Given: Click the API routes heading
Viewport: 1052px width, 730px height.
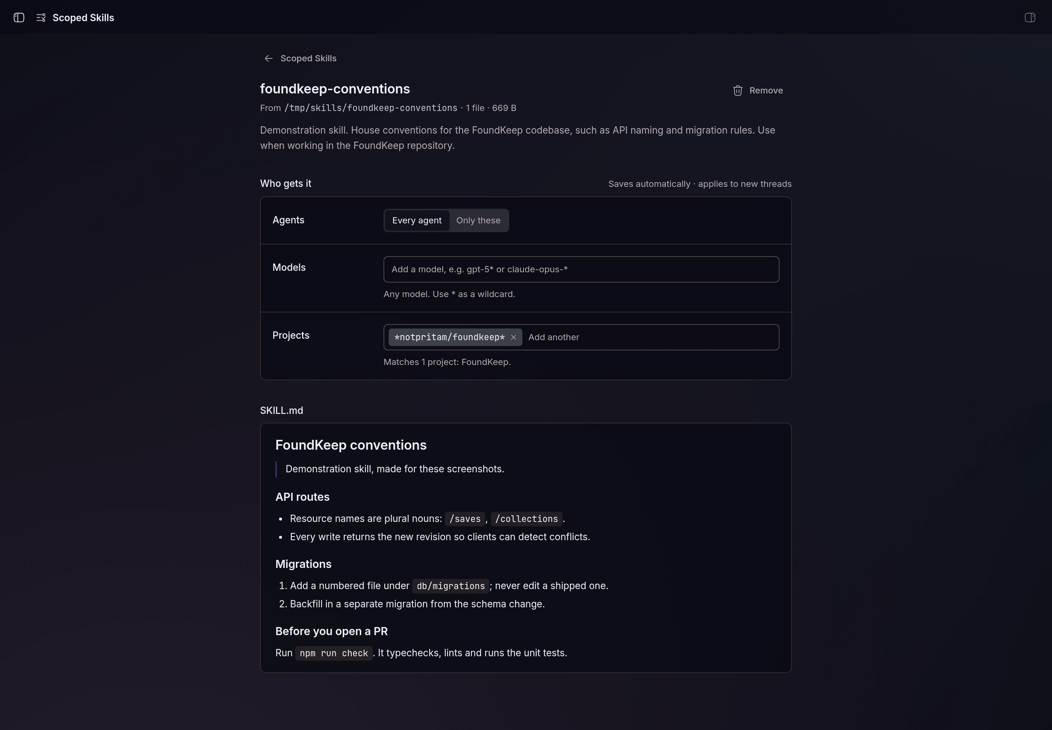Looking at the screenshot, I should tap(302, 497).
